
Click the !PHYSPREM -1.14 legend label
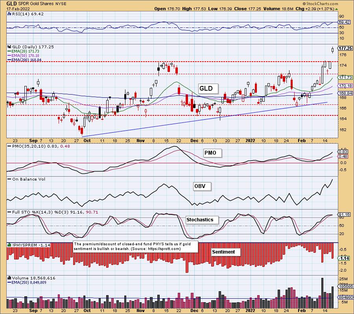[31, 245]
